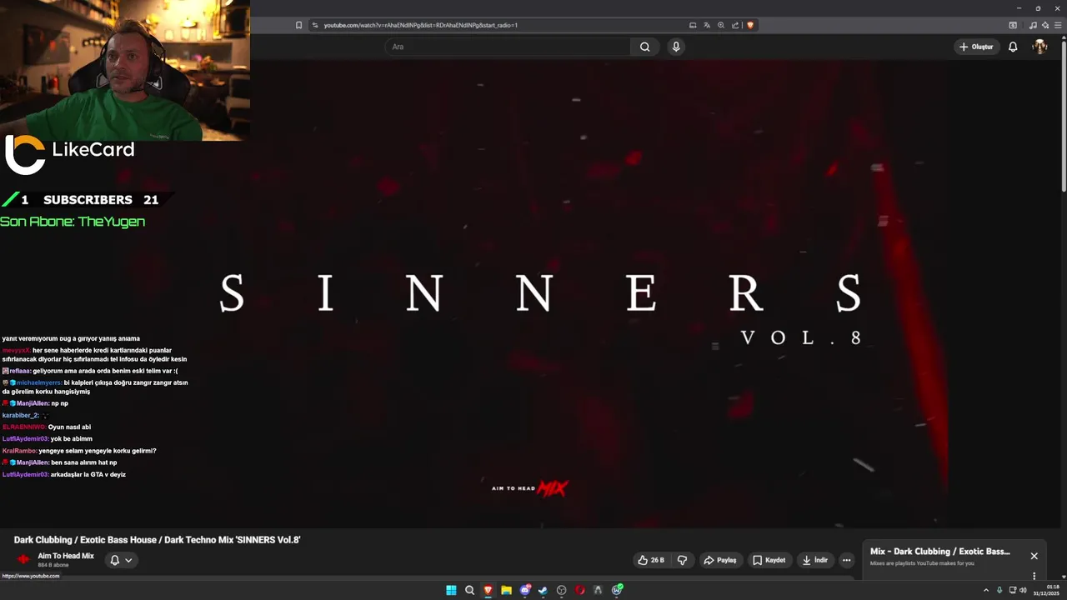Open File Explorer from the taskbar
The height and width of the screenshot is (600, 1067).
tap(506, 590)
